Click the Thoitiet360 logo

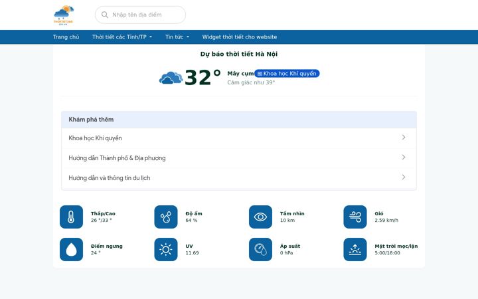[64, 15]
